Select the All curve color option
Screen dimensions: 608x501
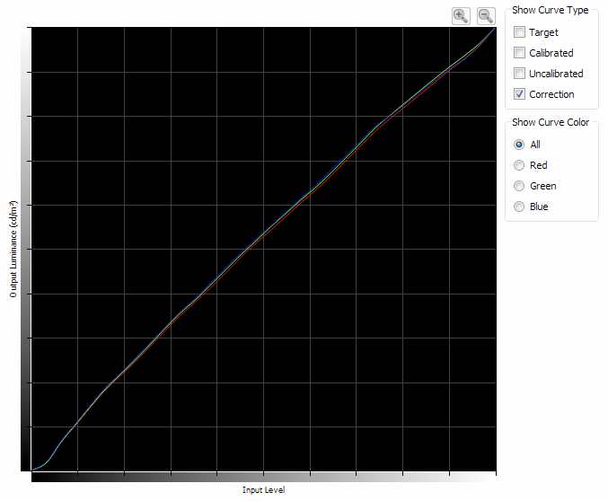click(518, 145)
